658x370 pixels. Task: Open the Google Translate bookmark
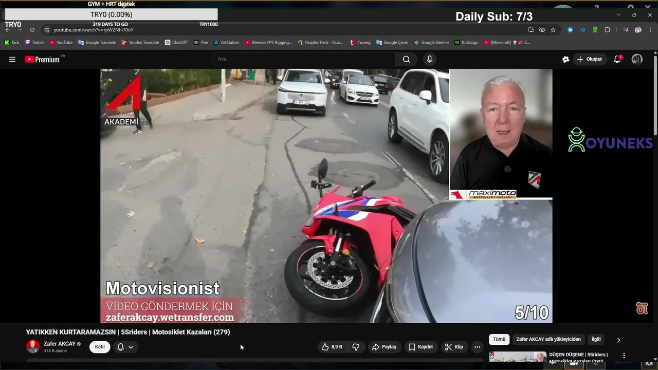pyautogui.click(x=97, y=43)
